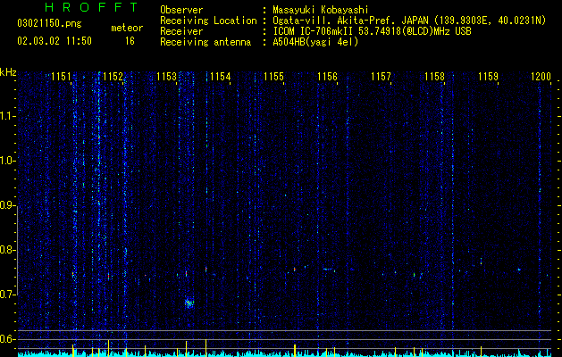Click the bright echo cluster below 0.7 kHz
Viewport: 562px width, 357px height.
click(x=189, y=303)
